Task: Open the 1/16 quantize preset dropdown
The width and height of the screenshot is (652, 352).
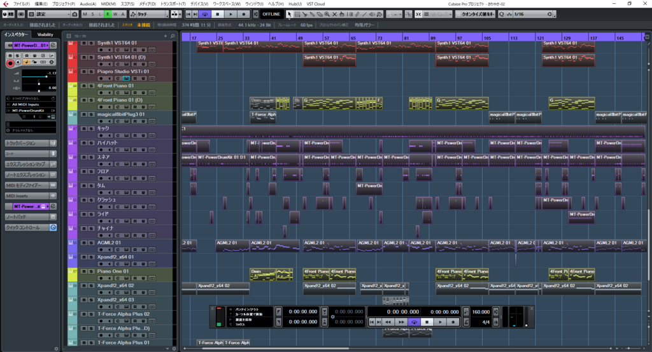Action: tap(533, 14)
